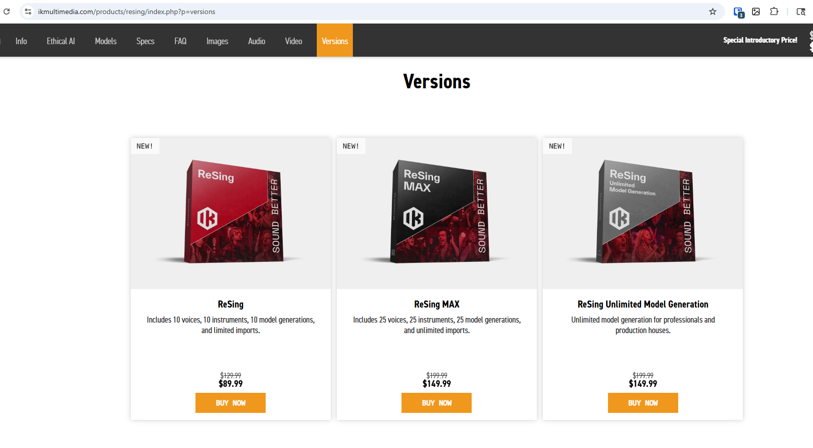Screen dimensions: 813x448
Task: Click the address bar URL field
Action: coord(351,12)
